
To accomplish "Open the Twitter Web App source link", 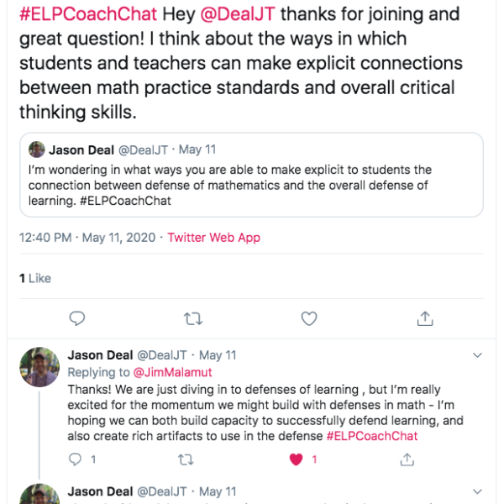I will coord(213,238).
